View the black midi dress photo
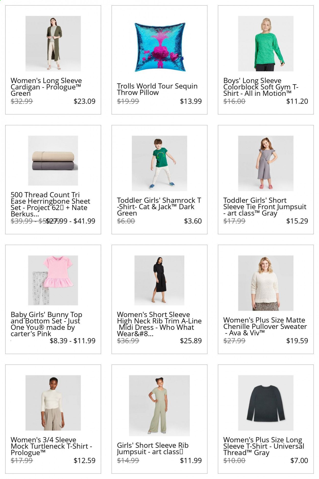319x479 pixels. (x=159, y=280)
